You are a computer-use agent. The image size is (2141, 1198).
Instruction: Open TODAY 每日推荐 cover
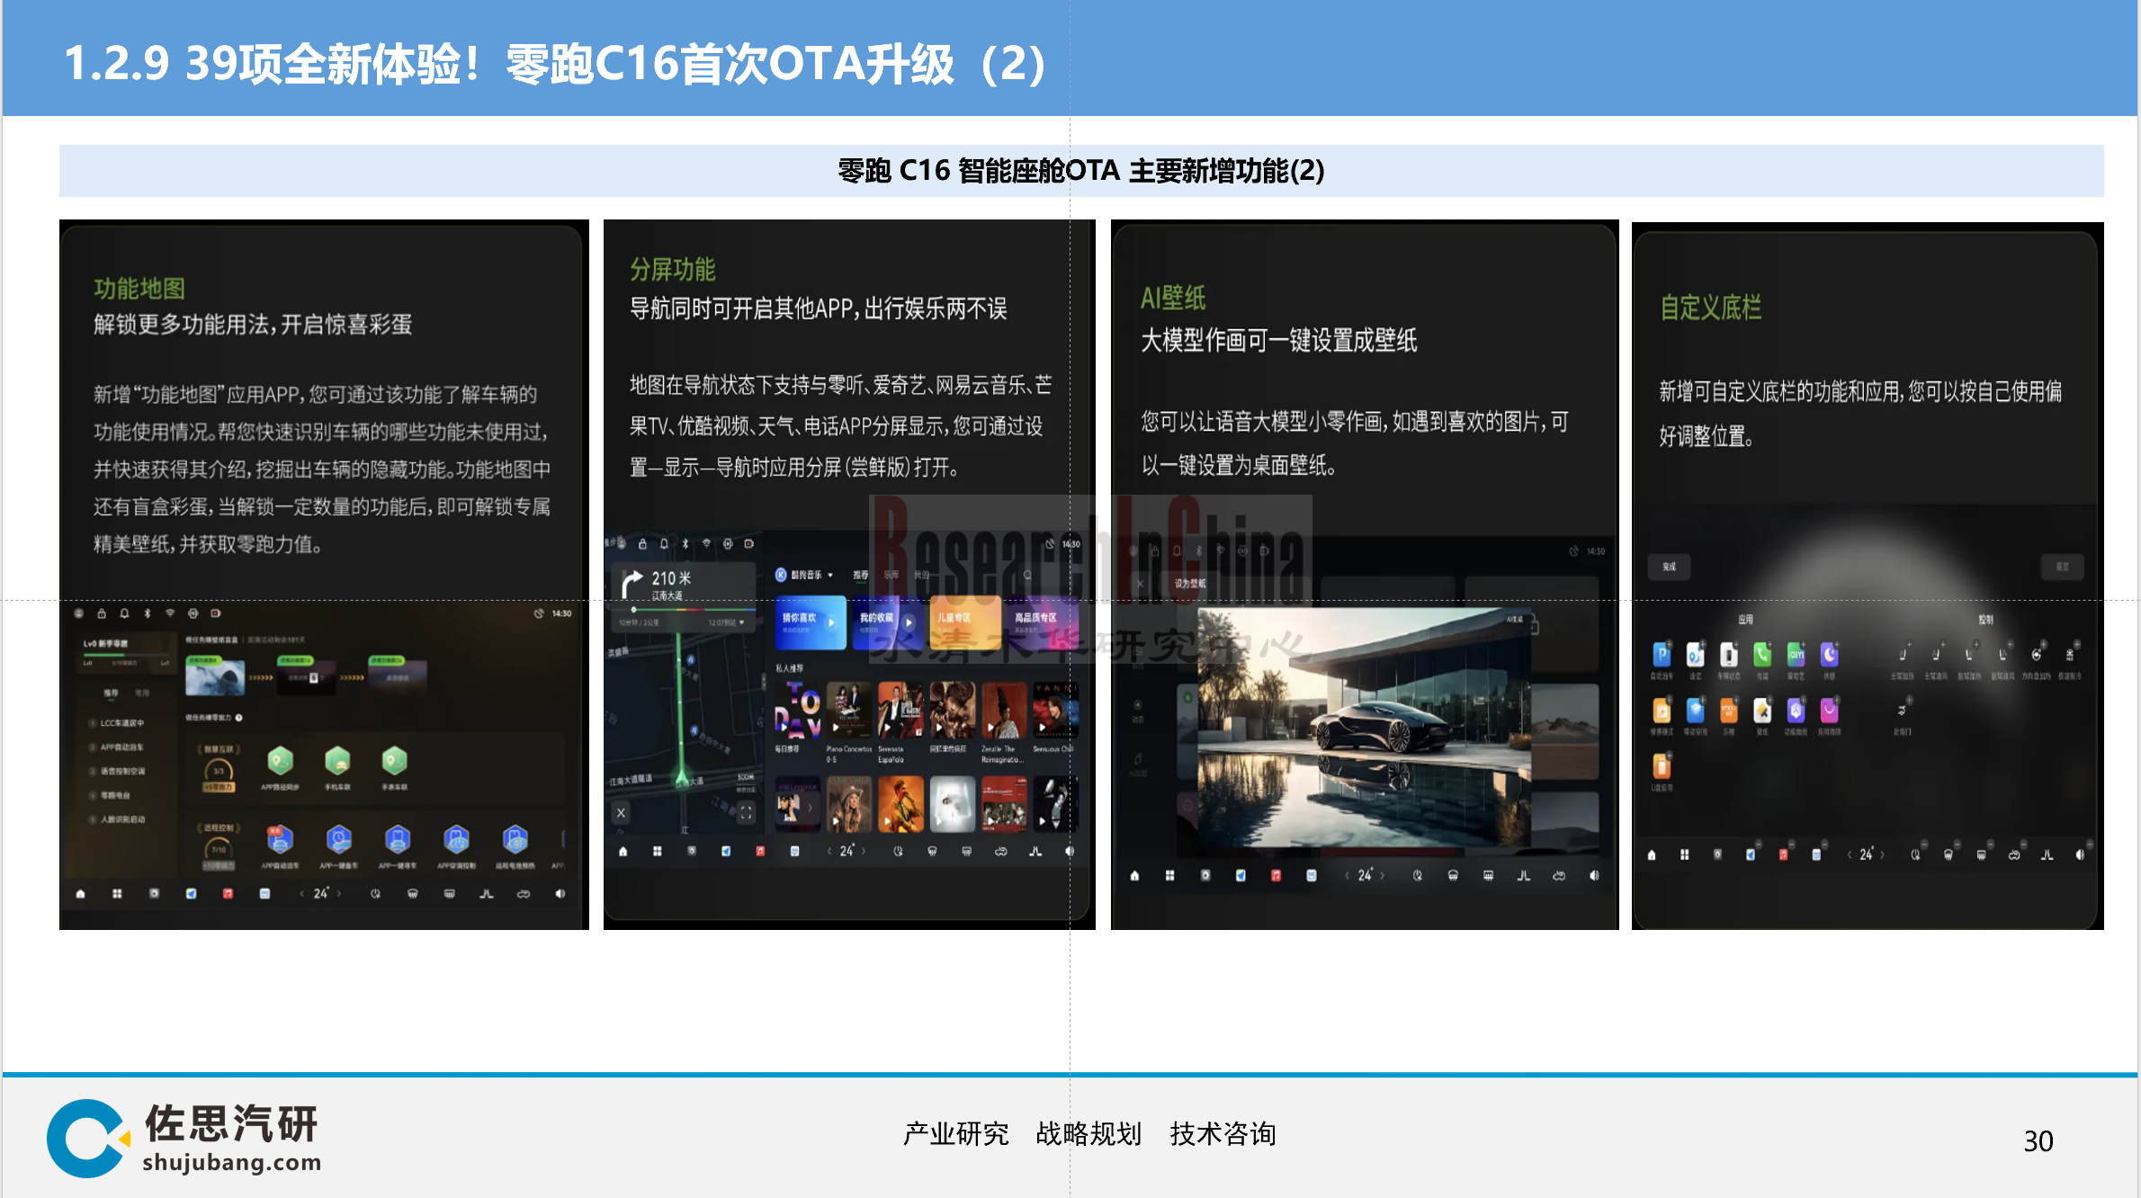click(797, 710)
